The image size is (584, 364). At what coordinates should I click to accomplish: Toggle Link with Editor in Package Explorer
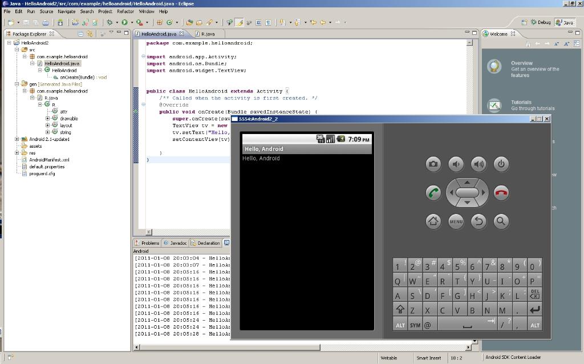(90, 34)
